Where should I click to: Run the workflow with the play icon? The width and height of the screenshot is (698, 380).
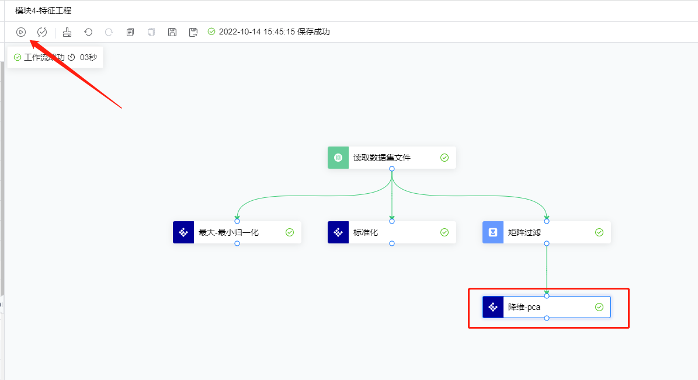click(x=21, y=32)
